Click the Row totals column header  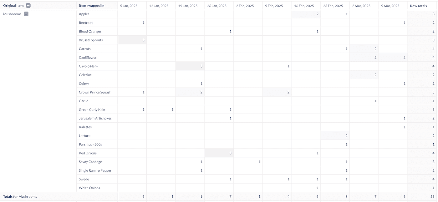(x=418, y=6)
